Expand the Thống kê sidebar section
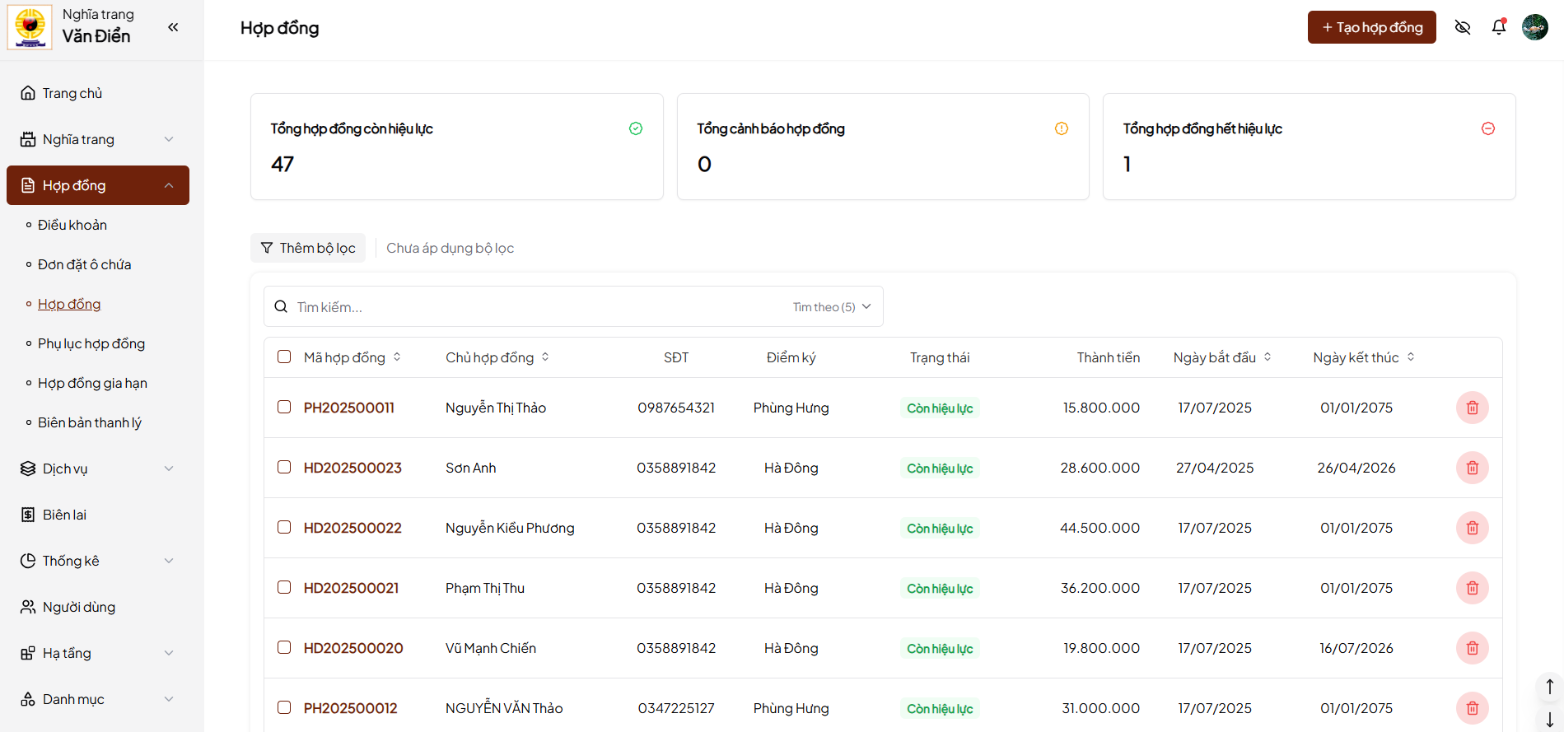The height and width of the screenshot is (732, 1564). [x=97, y=561]
